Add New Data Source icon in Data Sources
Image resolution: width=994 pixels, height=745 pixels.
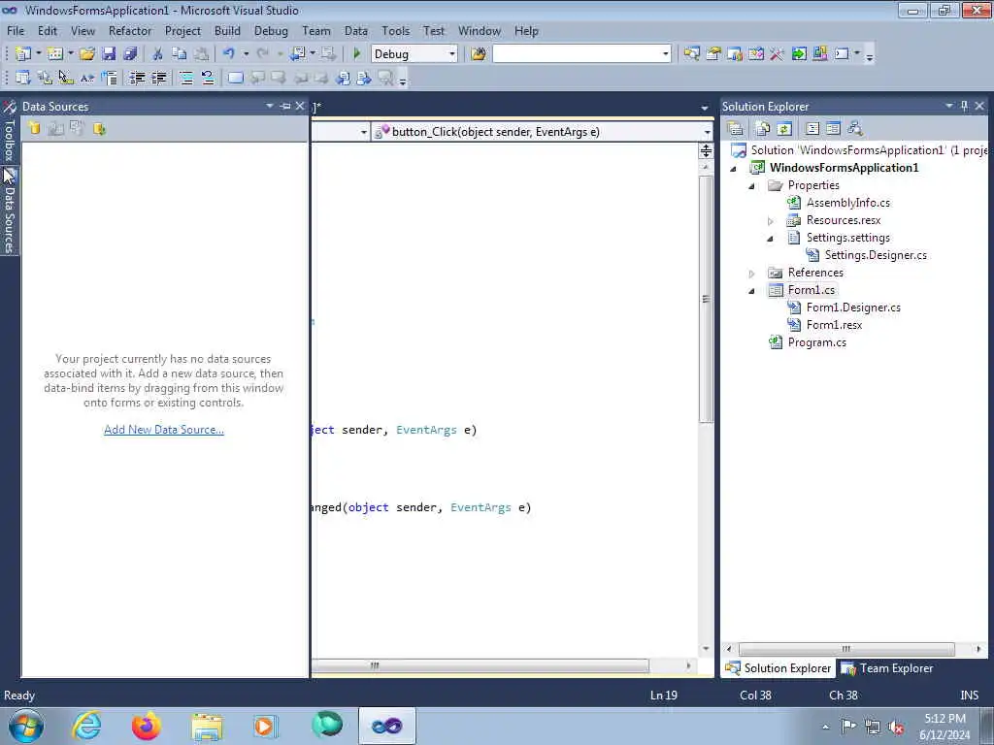click(34, 129)
